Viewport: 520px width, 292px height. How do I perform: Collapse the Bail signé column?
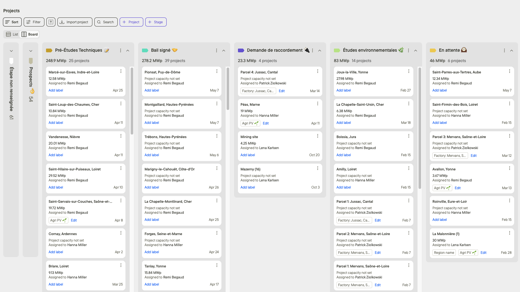[224, 50]
